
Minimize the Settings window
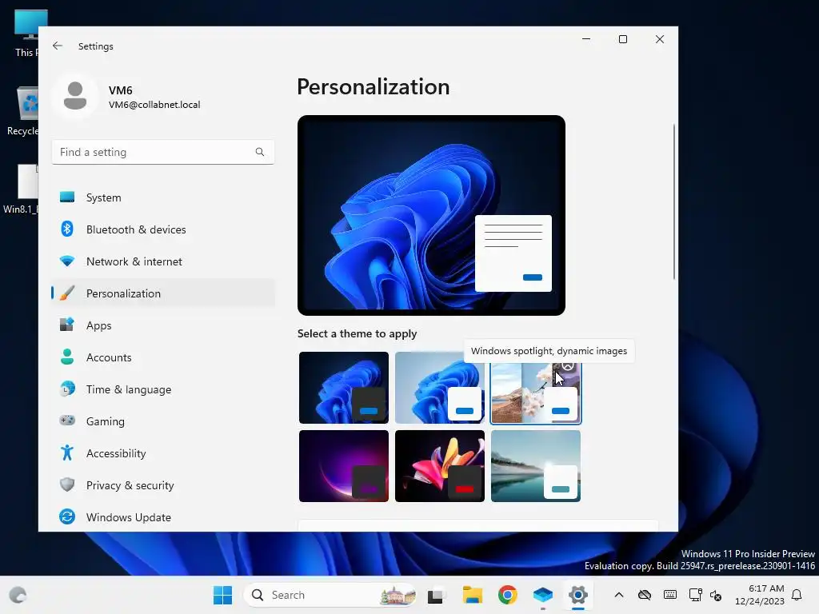[586, 39]
